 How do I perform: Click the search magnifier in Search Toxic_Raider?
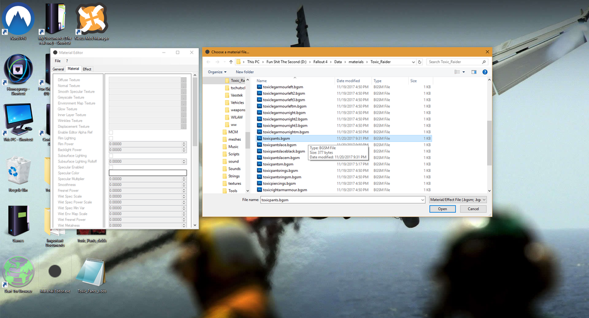click(484, 62)
